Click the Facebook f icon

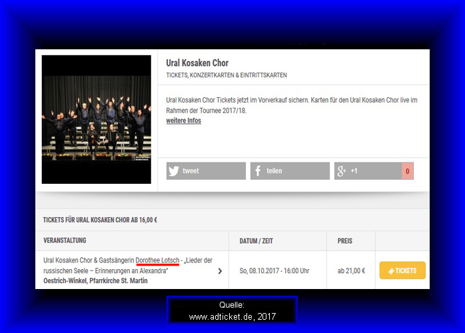coord(258,170)
